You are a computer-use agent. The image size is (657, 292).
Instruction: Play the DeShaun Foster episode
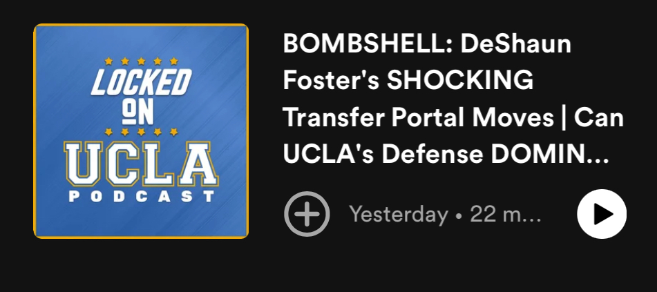(x=602, y=214)
